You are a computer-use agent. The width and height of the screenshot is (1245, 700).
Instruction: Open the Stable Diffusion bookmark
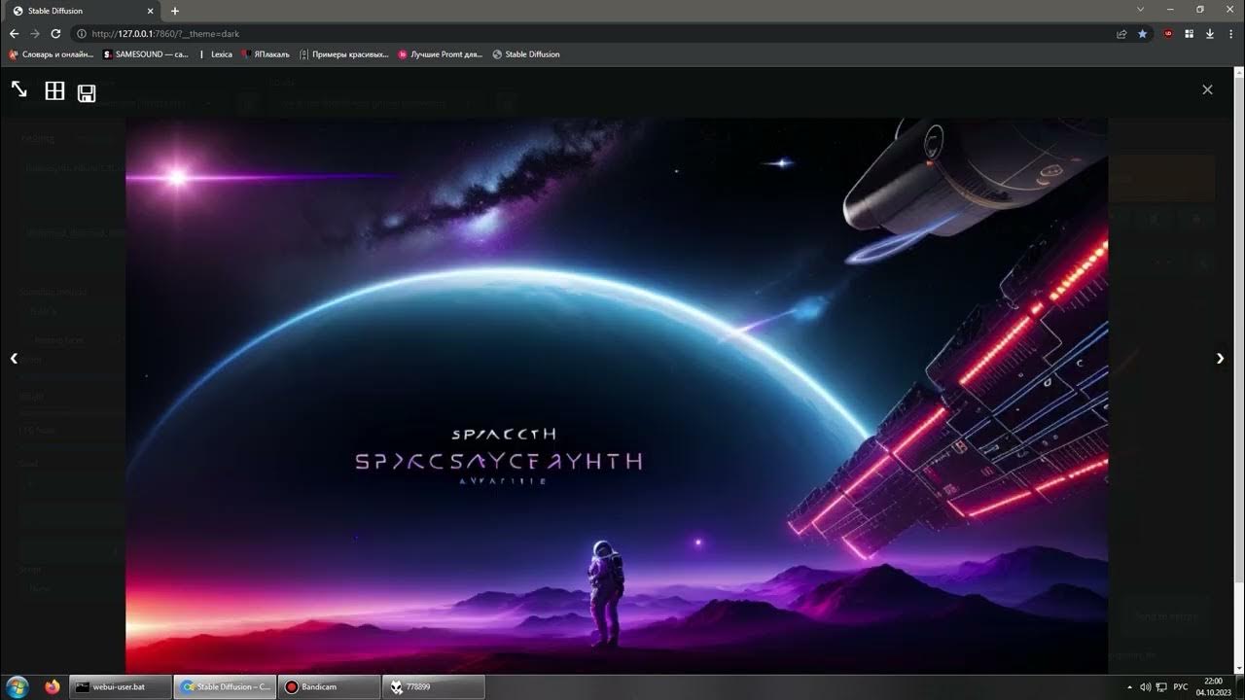(526, 54)
